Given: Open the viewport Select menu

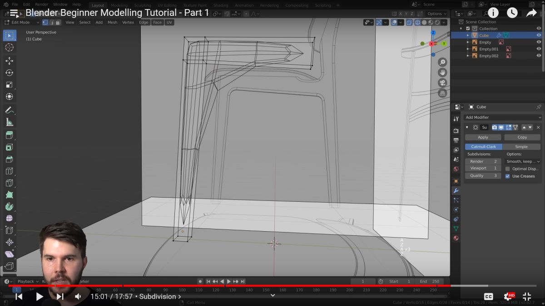Looking at the screenshot, I should click(85, 22).
